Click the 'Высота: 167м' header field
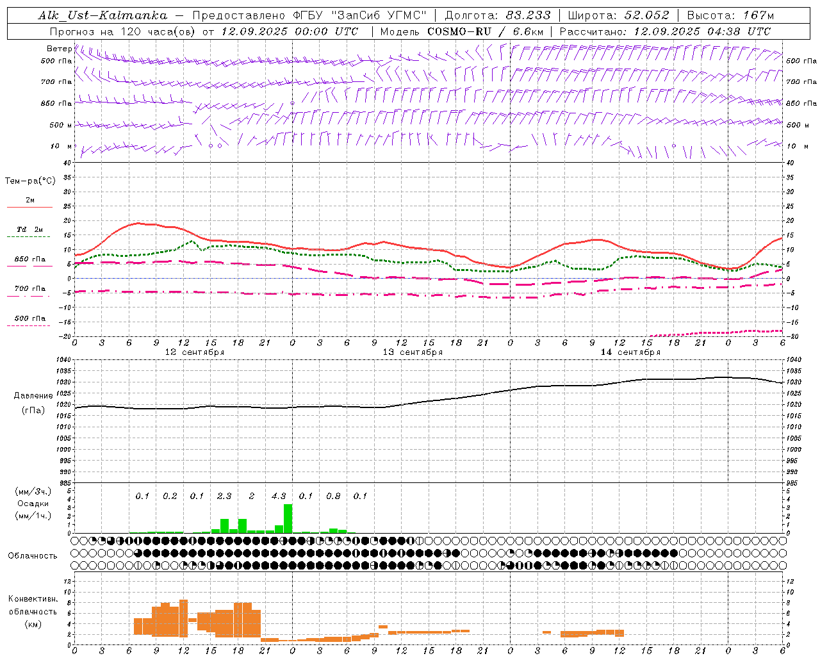Screen dimensions: 820x656 click(730, 16)
